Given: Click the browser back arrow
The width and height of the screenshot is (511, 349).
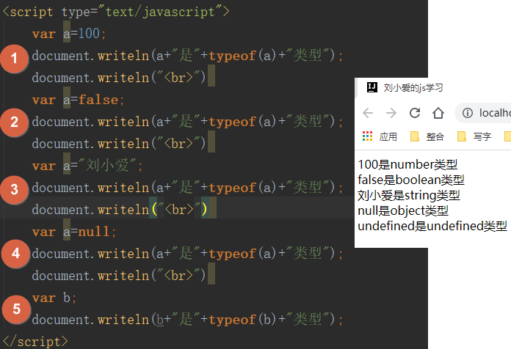Looking at the screenshot, I should tap(368, 113).
